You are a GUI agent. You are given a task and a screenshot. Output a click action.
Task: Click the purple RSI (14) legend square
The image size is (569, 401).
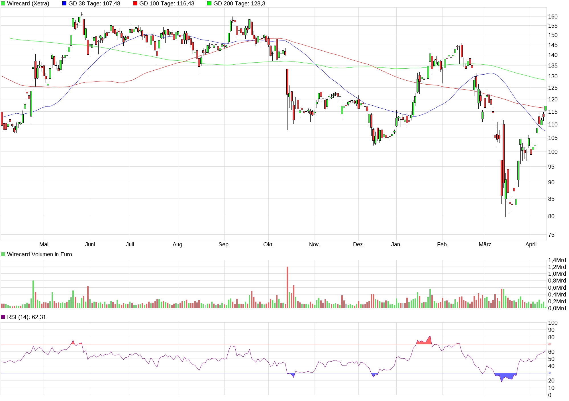tap(3, 317)
